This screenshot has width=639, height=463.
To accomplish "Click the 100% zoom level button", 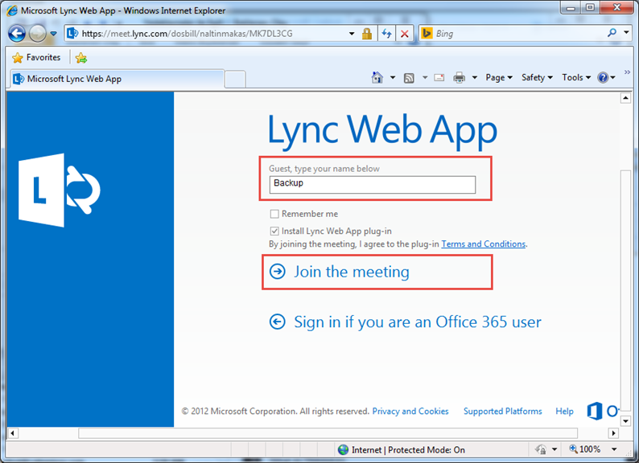I will click(585, 449).
